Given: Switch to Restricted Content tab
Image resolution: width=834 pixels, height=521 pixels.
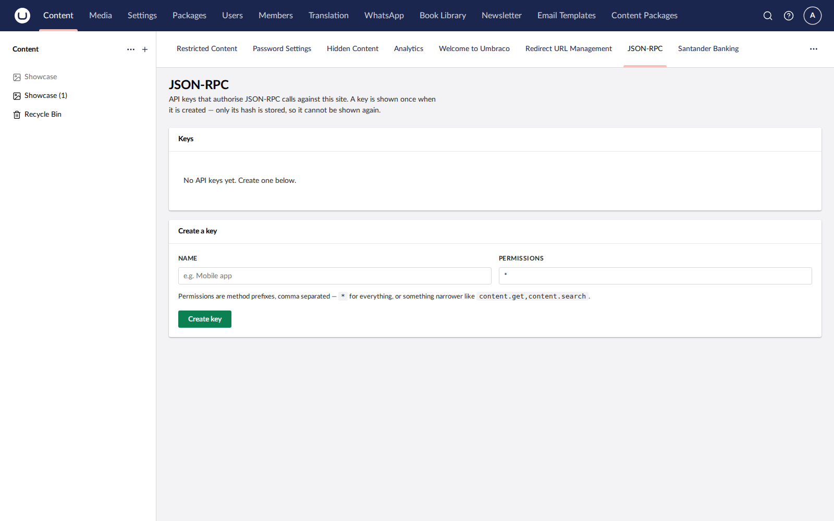Looking at the screenshot, I should (x=207, y=49).
